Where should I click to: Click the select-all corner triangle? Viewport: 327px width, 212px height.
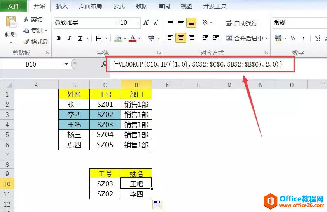(7, 85)
